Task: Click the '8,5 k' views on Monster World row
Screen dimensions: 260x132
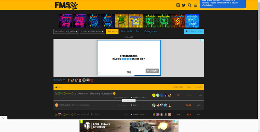Action: pos(189,115)
